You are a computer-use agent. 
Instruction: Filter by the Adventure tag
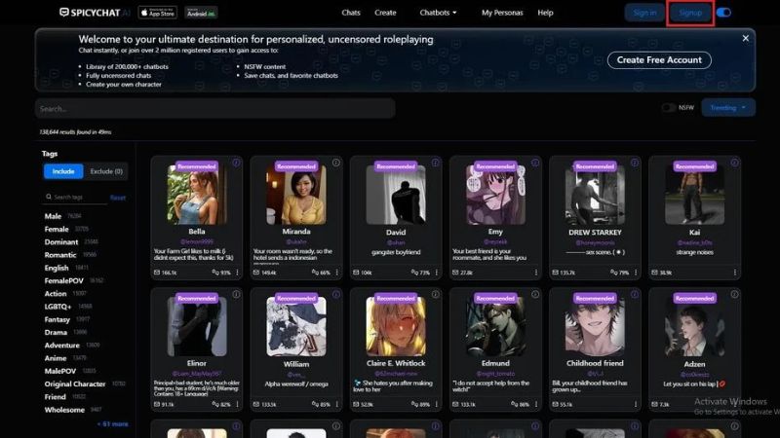tap(61, 346)
